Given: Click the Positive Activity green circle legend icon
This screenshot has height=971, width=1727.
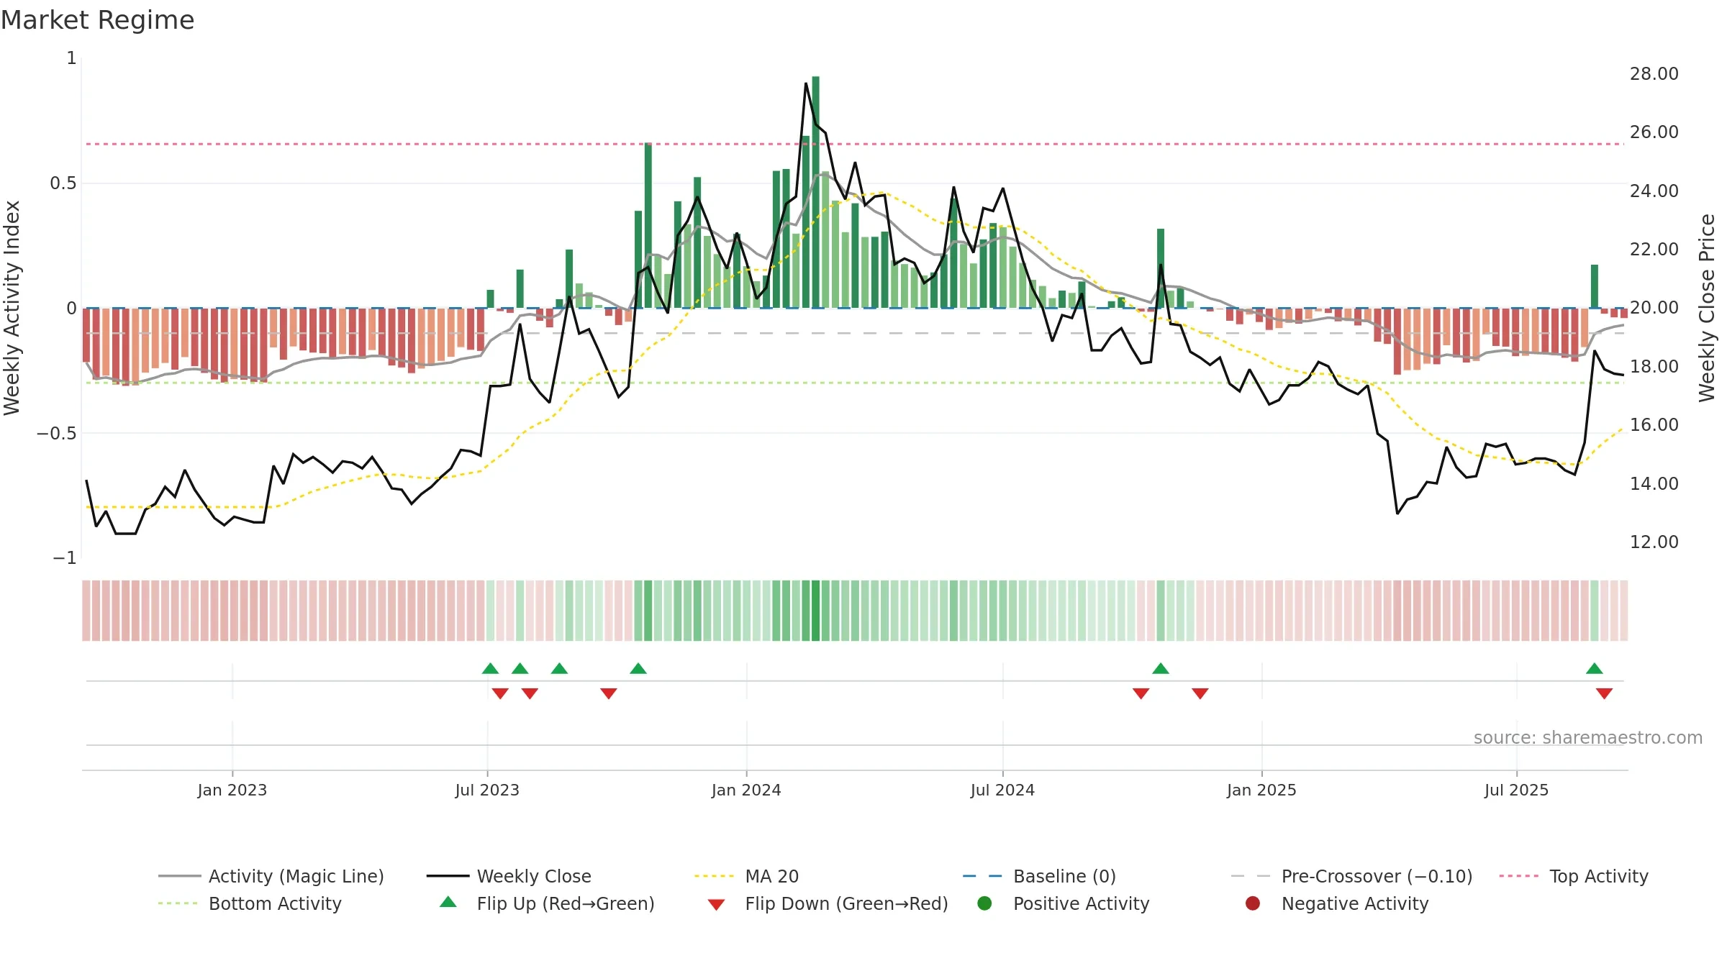Looking at the screenshot, I should click(984, 903).
